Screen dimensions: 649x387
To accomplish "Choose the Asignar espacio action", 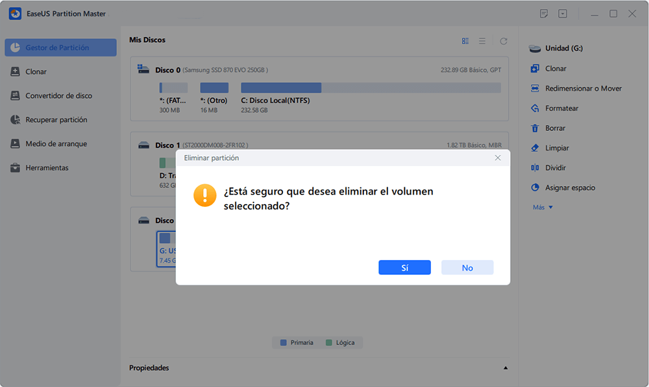I will [570, 188].
